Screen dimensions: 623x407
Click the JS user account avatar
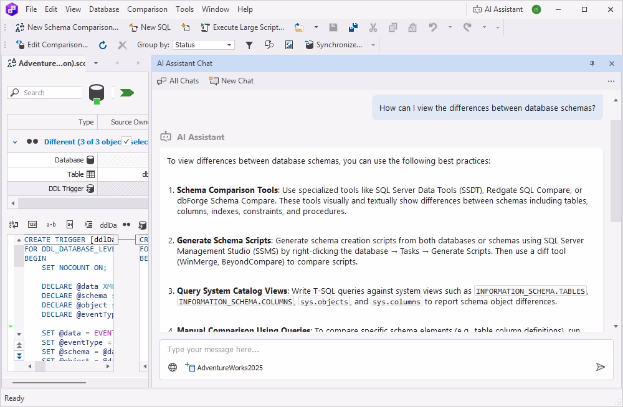click(x=536, y=9)
